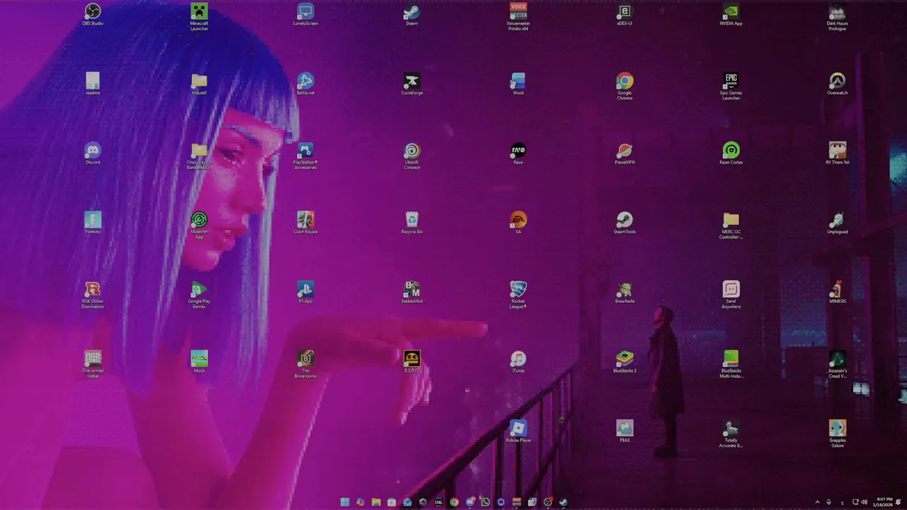Select the readme file icon
This screenshot has height=510, width=907.
pos(93,84)
